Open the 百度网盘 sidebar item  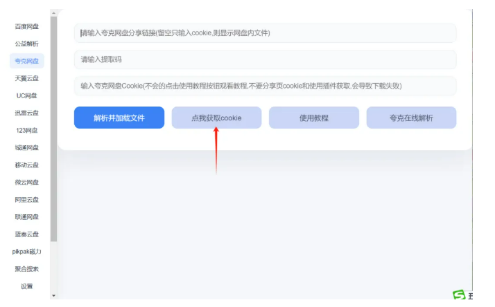pos(26,27)
